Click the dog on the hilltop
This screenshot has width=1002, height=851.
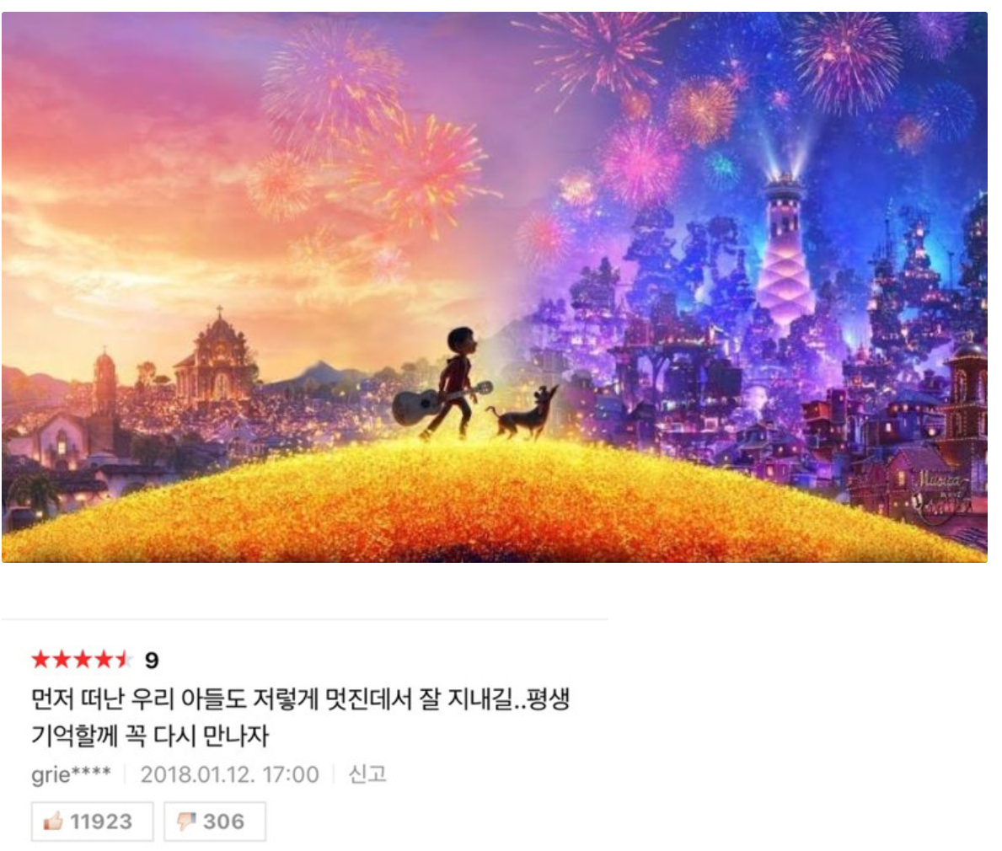pos(522,414)
